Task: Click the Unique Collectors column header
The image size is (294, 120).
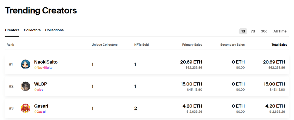Action: [105, 45]
